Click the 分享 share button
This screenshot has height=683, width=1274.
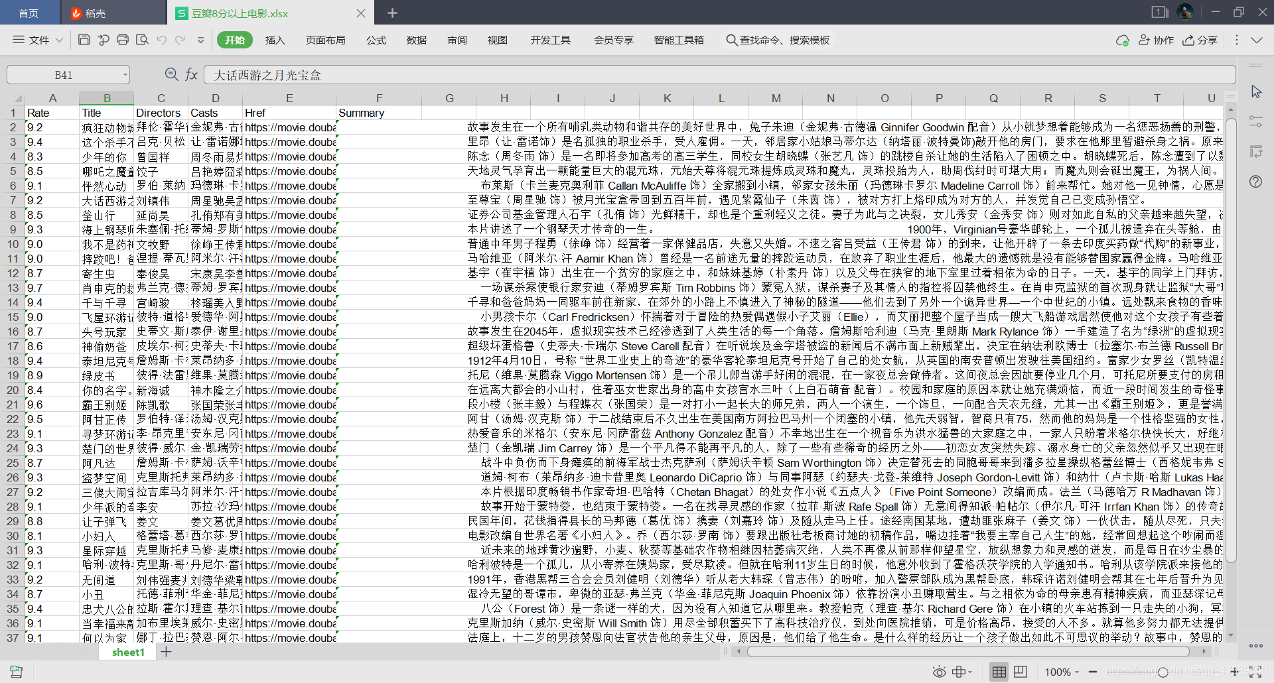coord(1200,40)
